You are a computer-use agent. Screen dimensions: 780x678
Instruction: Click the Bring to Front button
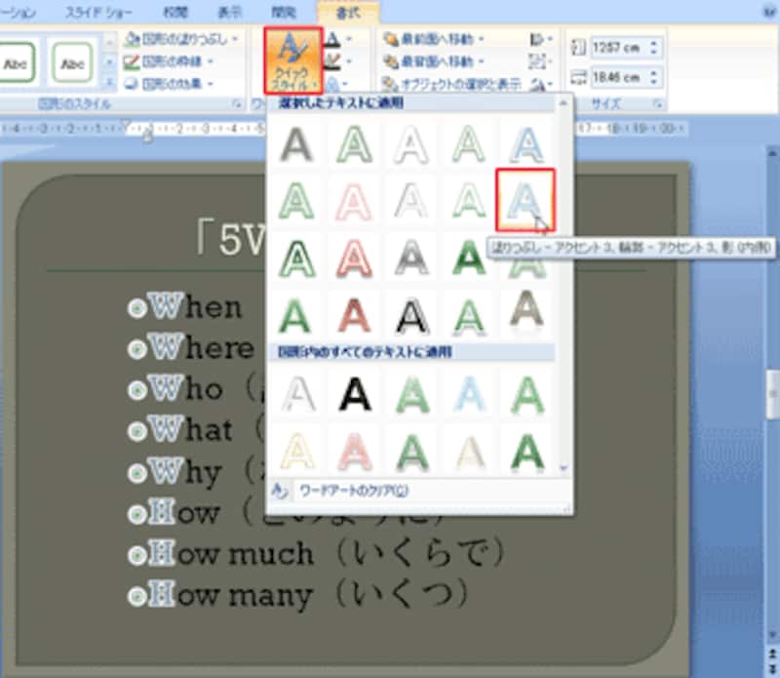coord(435,40)
